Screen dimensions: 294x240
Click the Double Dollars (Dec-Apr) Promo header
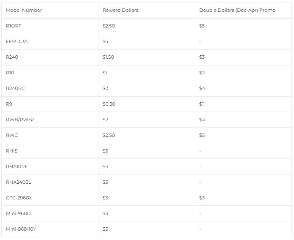[237, 10]
